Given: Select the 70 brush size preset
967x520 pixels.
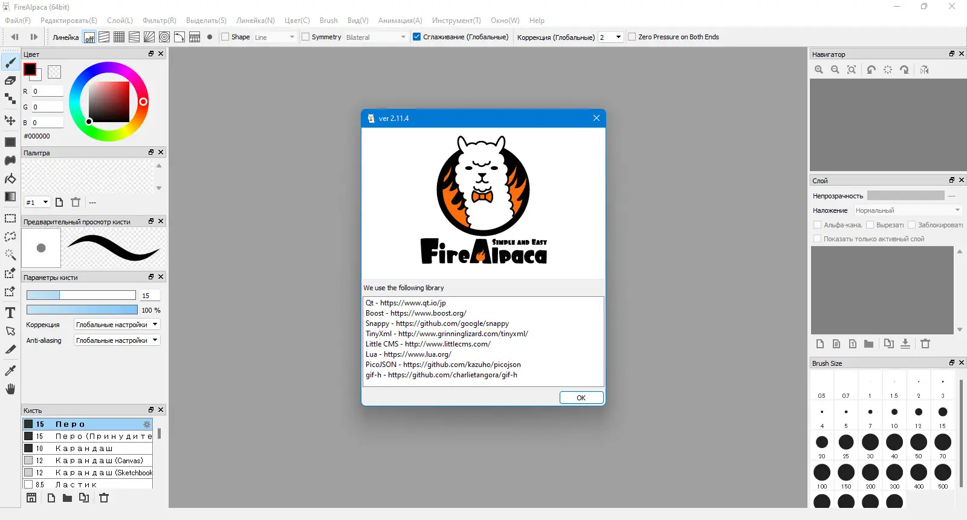Looking at the screenshot, I should pos(943,446).
